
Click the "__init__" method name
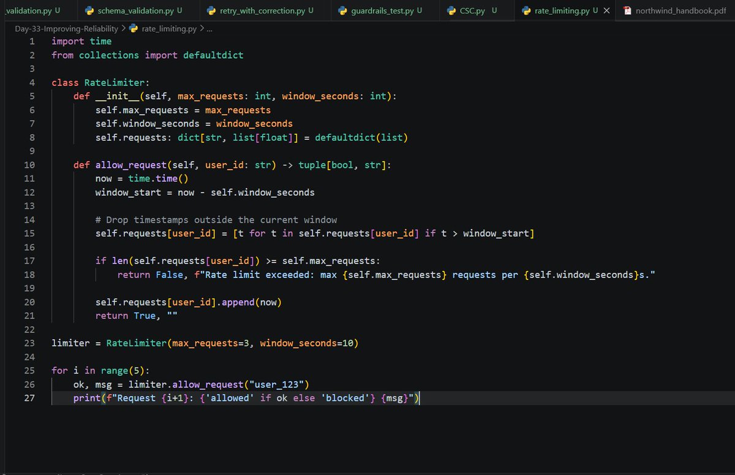[x=118, y=96]
